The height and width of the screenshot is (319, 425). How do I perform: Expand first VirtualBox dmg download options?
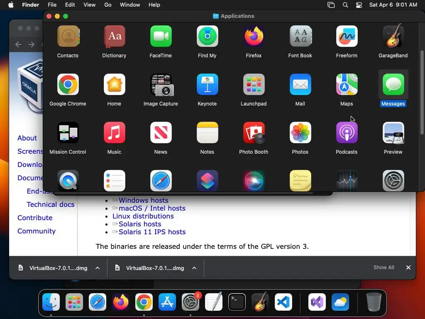click(x=98, y=268)
